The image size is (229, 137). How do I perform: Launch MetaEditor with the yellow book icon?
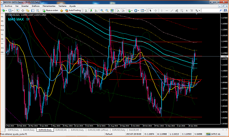[x=62, y=11]
